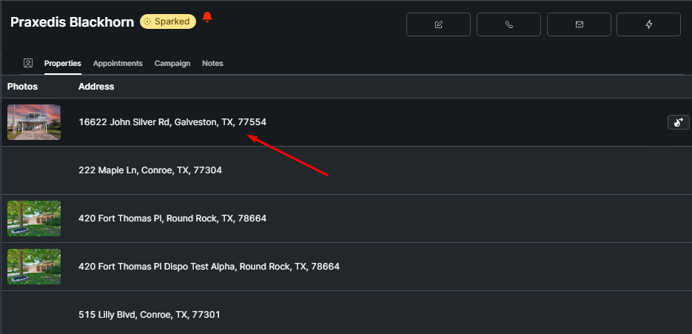Click the Address column header
Screen dimensions: 692x334
pyautogui.click(x=96, y=87)
